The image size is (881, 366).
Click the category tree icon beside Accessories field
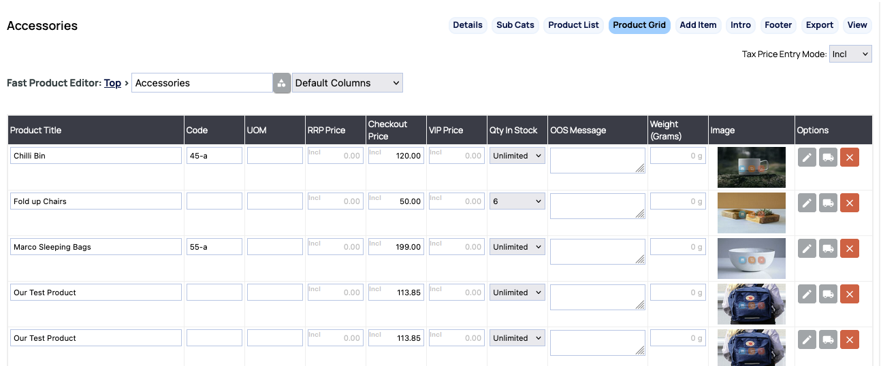click(x=282, y=83)
